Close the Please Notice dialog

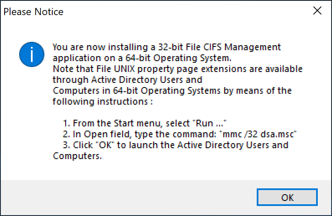pos(317,11)
